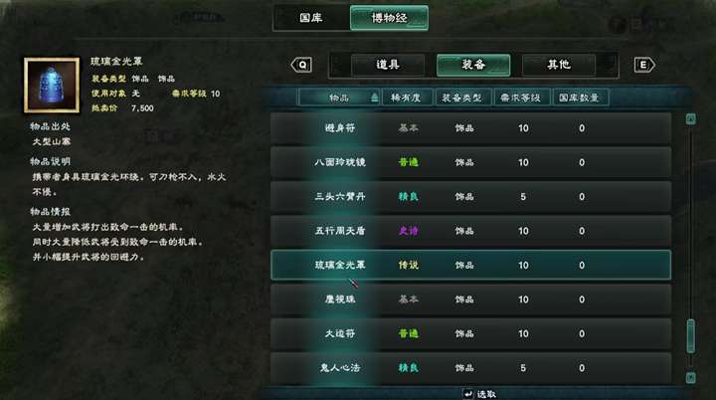The image size is (716, 400).
Task: Select the 五行周天盾 item row
Action: 470,231
